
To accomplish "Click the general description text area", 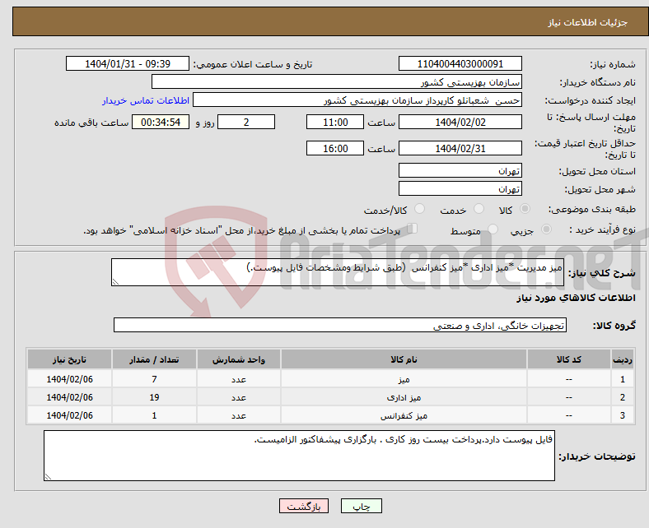I will 338,272.
